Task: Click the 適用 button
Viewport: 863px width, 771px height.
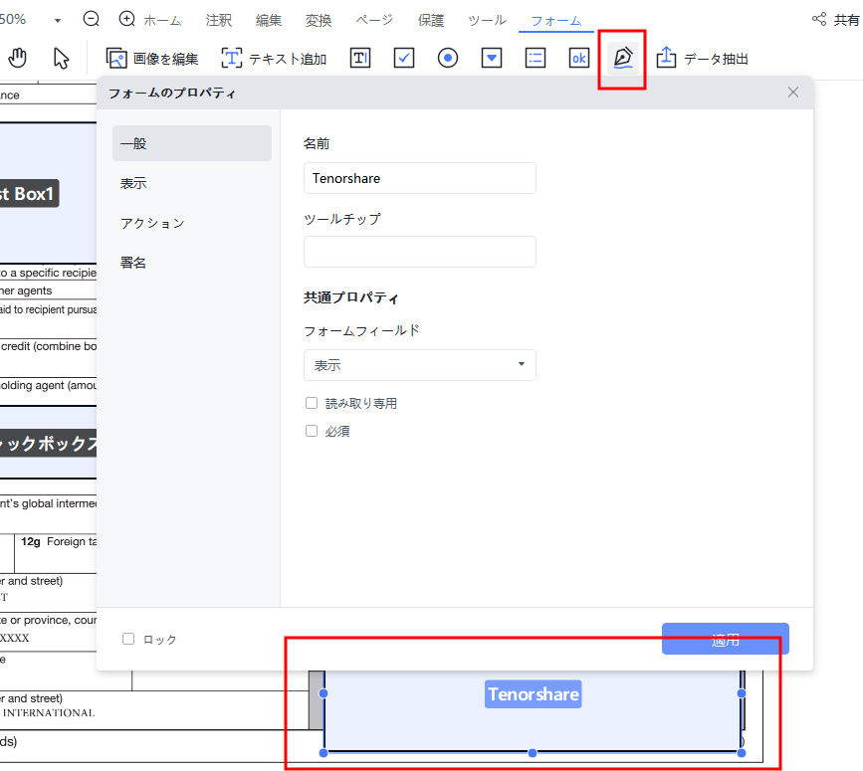Action: [725, 640]
